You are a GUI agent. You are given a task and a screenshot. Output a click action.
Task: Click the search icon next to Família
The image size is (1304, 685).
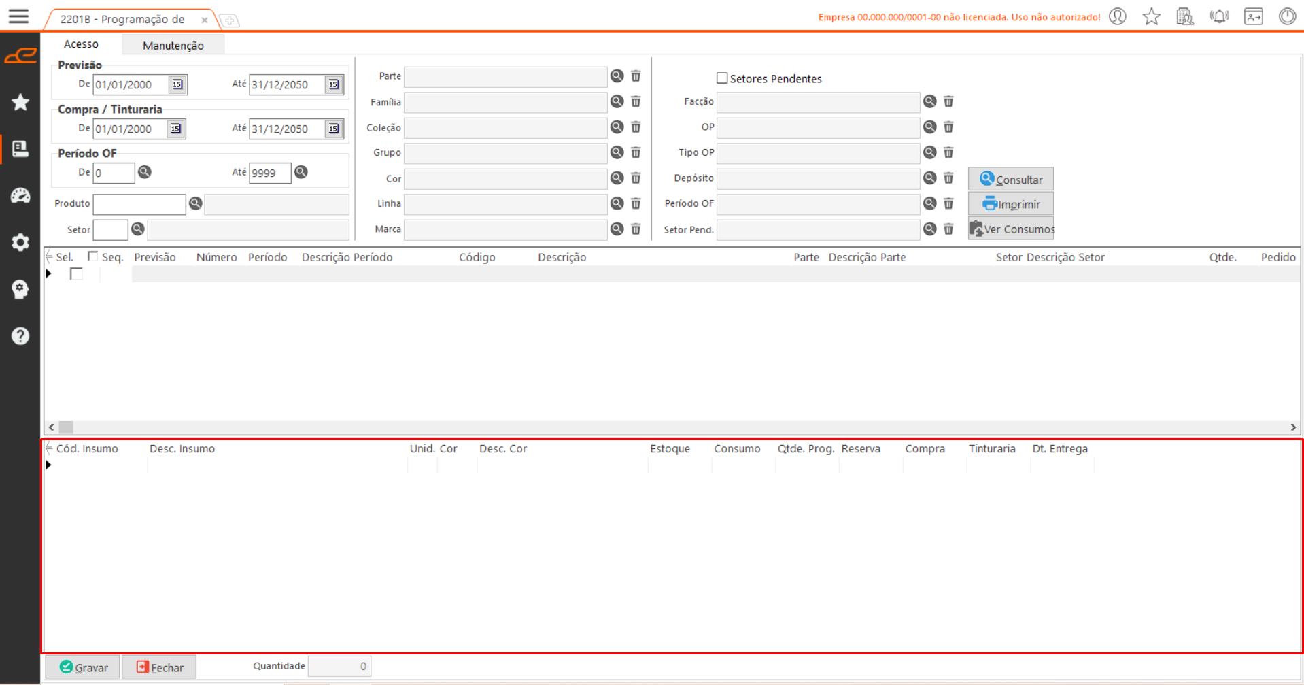(617, 101)
